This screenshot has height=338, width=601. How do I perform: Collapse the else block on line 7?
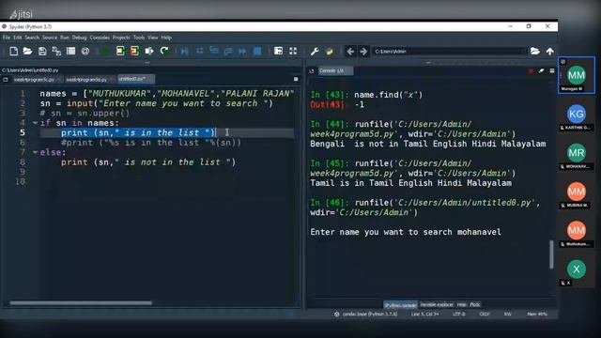(x=35, y=152)
